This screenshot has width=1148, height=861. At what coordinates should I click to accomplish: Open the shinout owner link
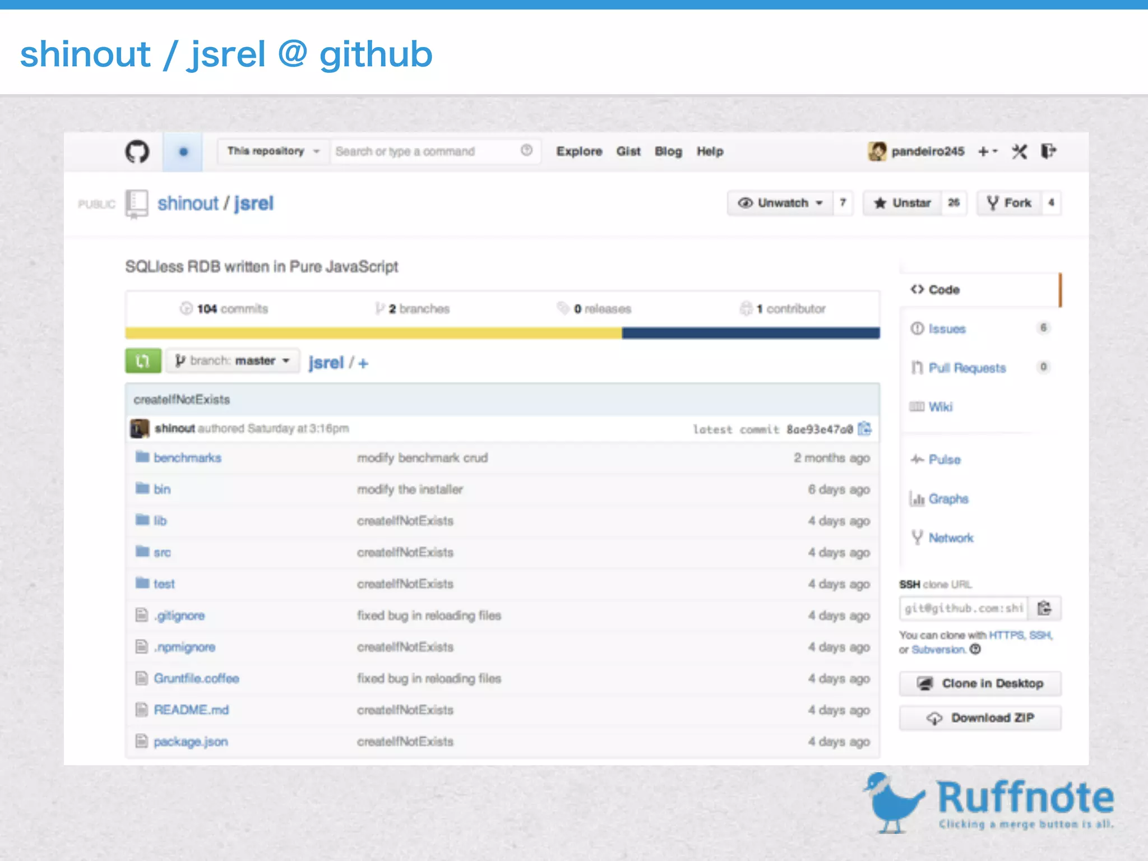coord(188,203)
